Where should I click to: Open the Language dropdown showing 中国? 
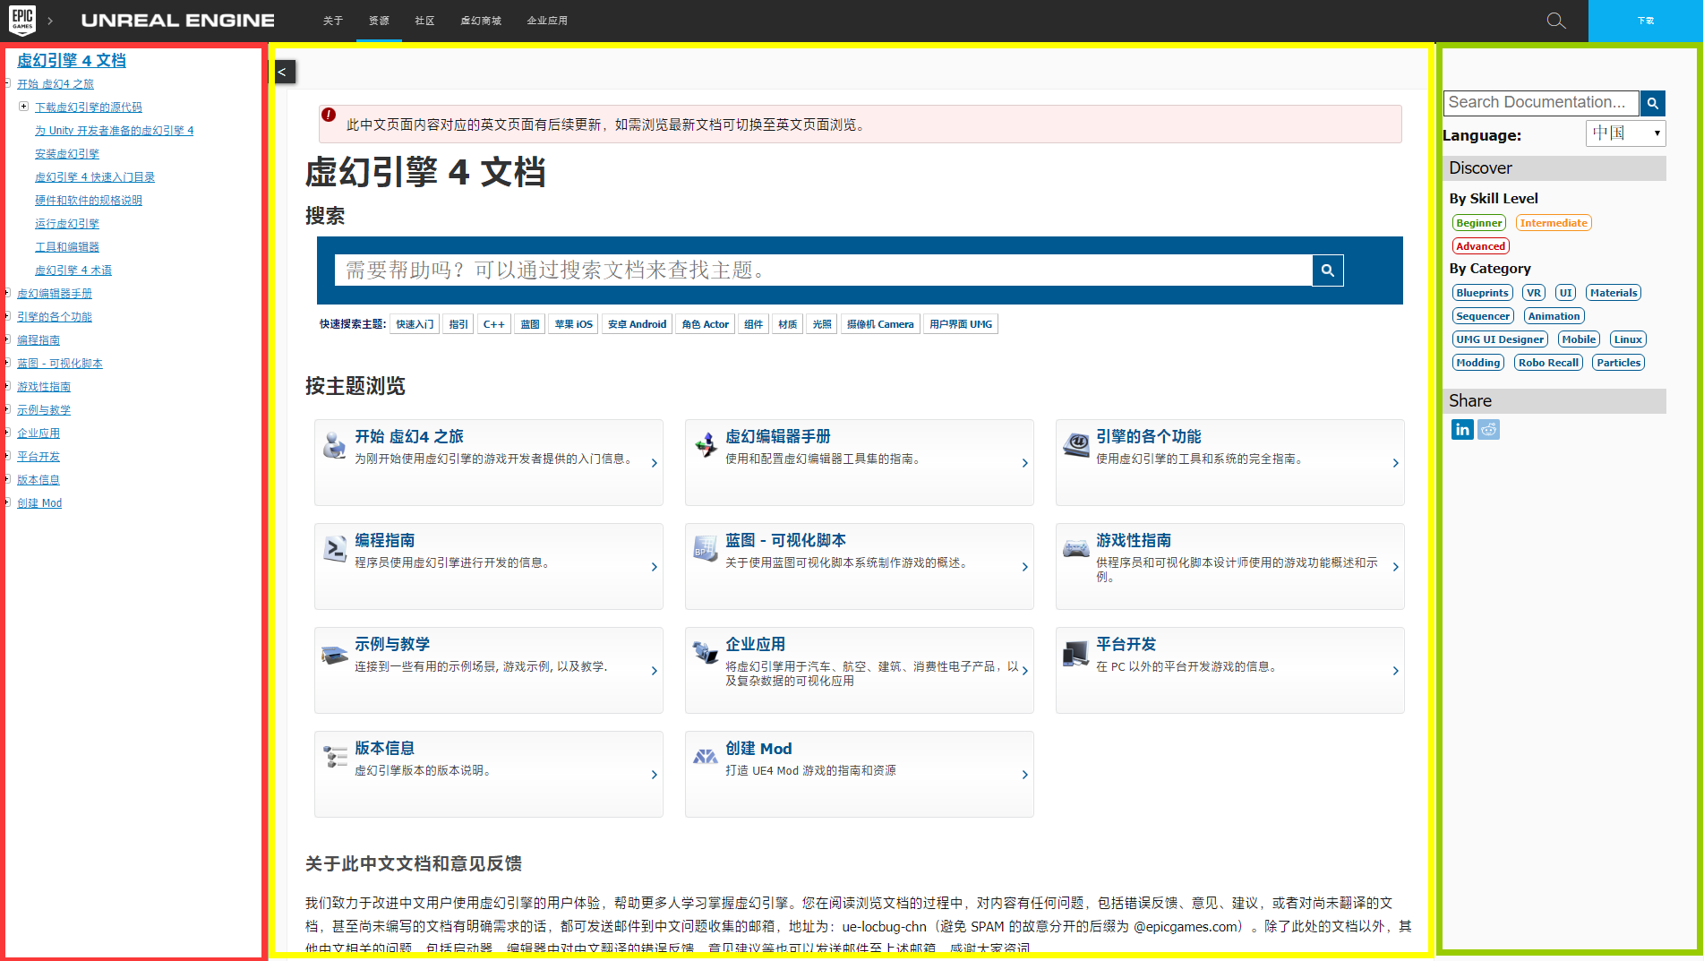coord(1626,133)
